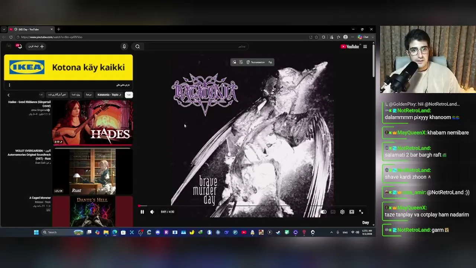The height and width of the screenshot is (268, 476).
Task: Open player settings gear
Action: click(x=342, y=212)
